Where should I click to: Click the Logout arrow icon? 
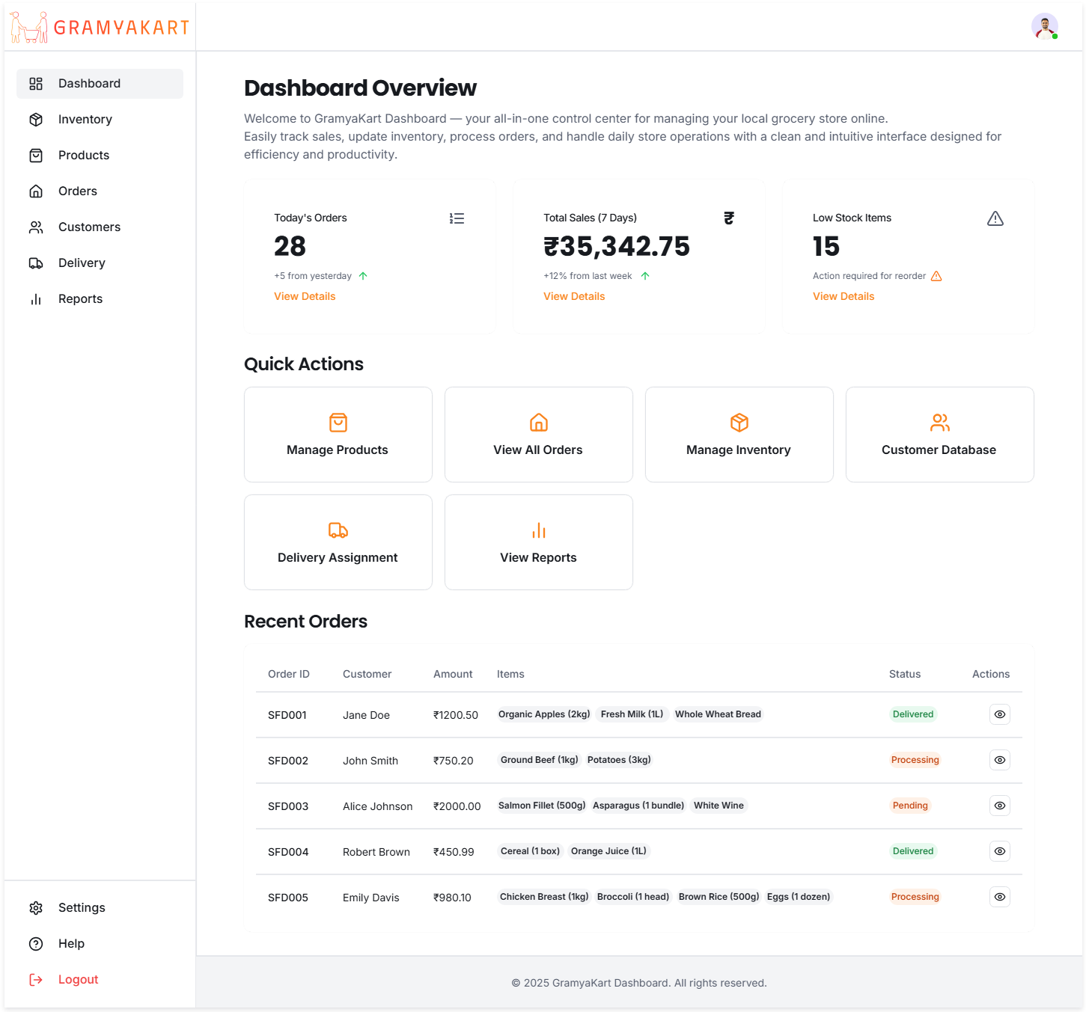click(36, 979)
